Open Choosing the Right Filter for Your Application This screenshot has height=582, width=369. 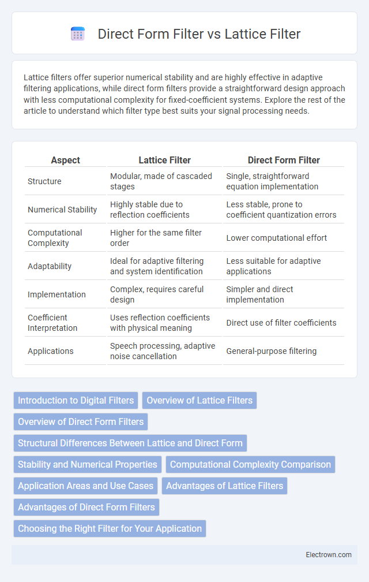(110, 528)
